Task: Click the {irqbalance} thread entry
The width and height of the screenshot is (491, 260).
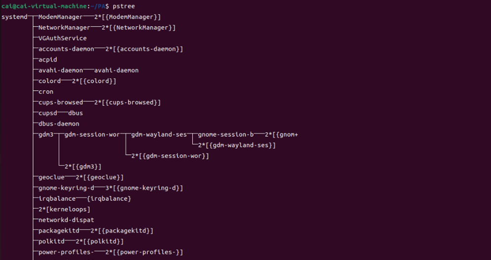Action: (109, 198)
